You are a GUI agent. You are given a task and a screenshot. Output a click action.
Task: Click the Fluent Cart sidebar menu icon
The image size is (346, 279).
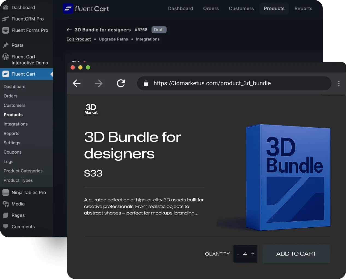(5, 74)
